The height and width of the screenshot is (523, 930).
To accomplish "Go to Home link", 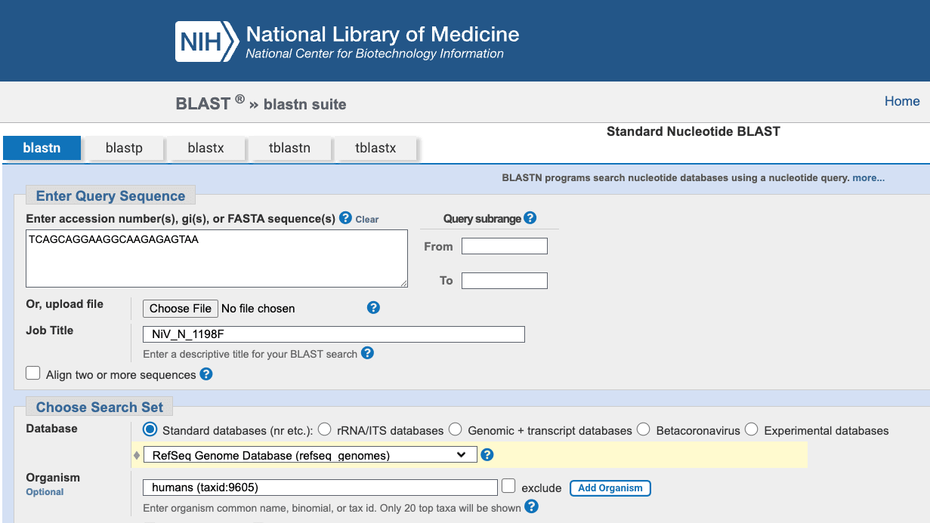I will coord(902,101).
